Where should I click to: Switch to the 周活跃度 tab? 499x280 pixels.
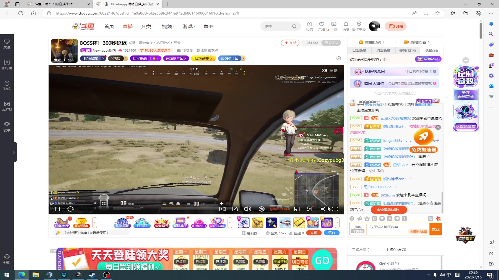(383, 51)
